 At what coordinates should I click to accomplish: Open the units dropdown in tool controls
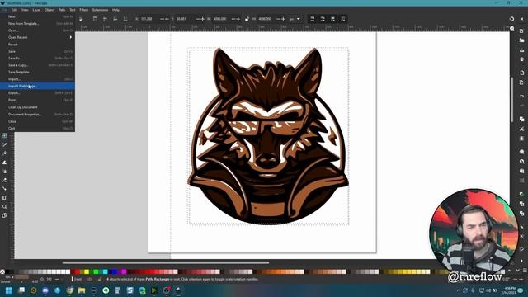tap(295, 19)
